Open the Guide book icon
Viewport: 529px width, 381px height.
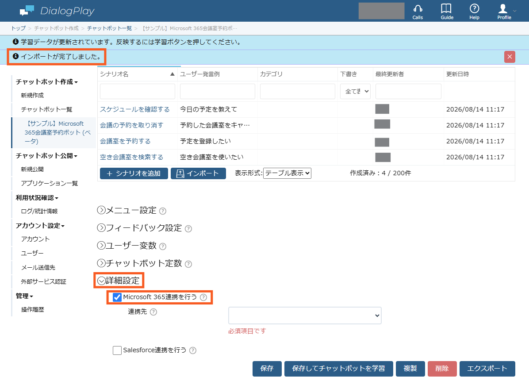tap(447, 12)
